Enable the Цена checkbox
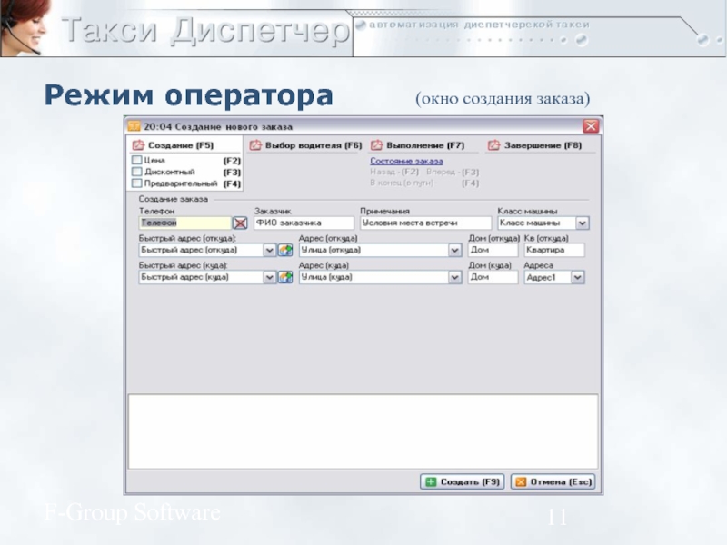Screen dimensions: 727x545 click(137, 160)
